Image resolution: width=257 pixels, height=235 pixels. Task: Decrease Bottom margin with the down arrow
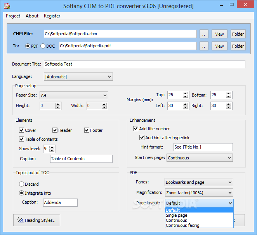(x=228, y=97)
